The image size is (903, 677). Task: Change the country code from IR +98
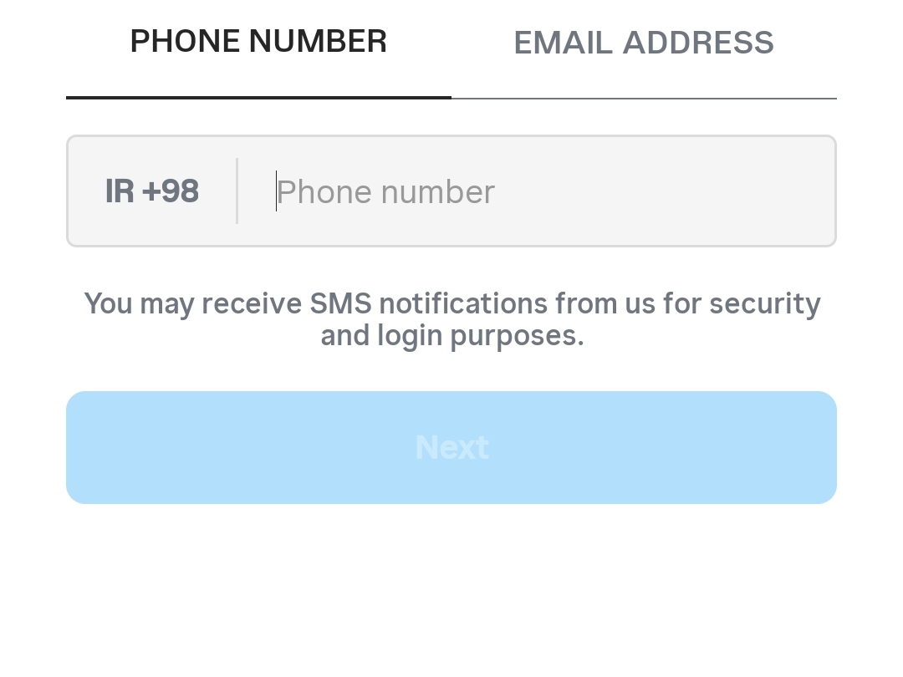pos(152,191)
